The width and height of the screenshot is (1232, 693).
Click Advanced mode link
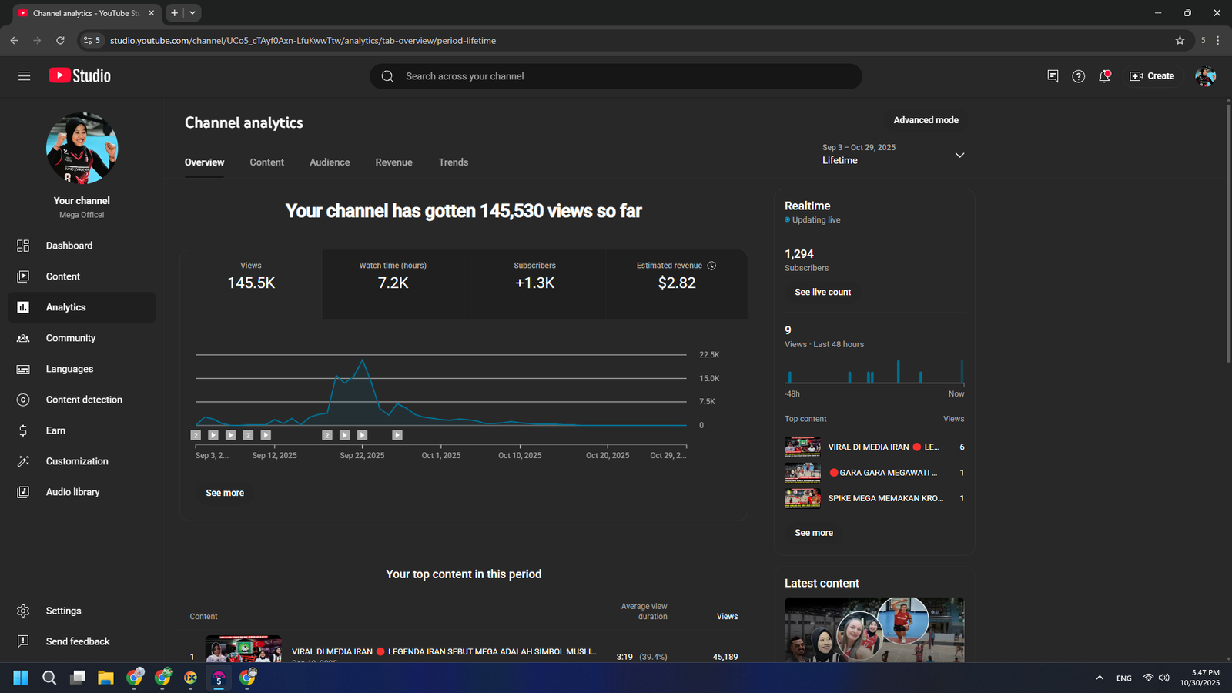pos(926,120)
